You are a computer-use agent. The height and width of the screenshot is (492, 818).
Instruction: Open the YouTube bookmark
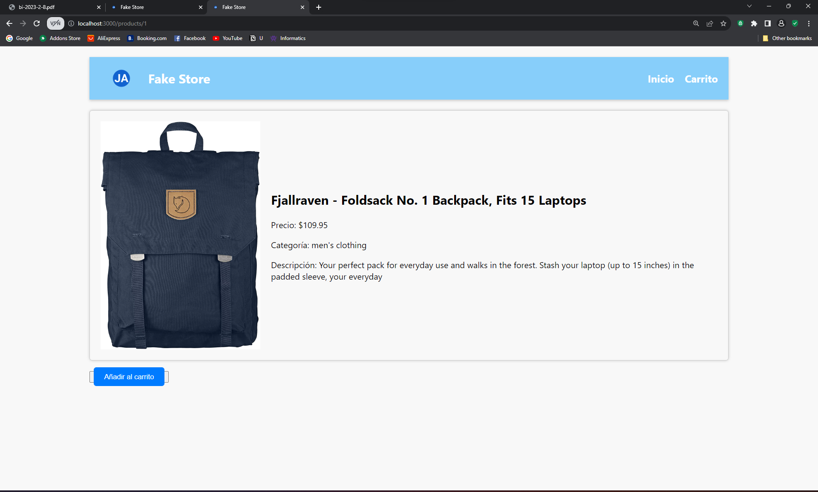tap(228, 38)
